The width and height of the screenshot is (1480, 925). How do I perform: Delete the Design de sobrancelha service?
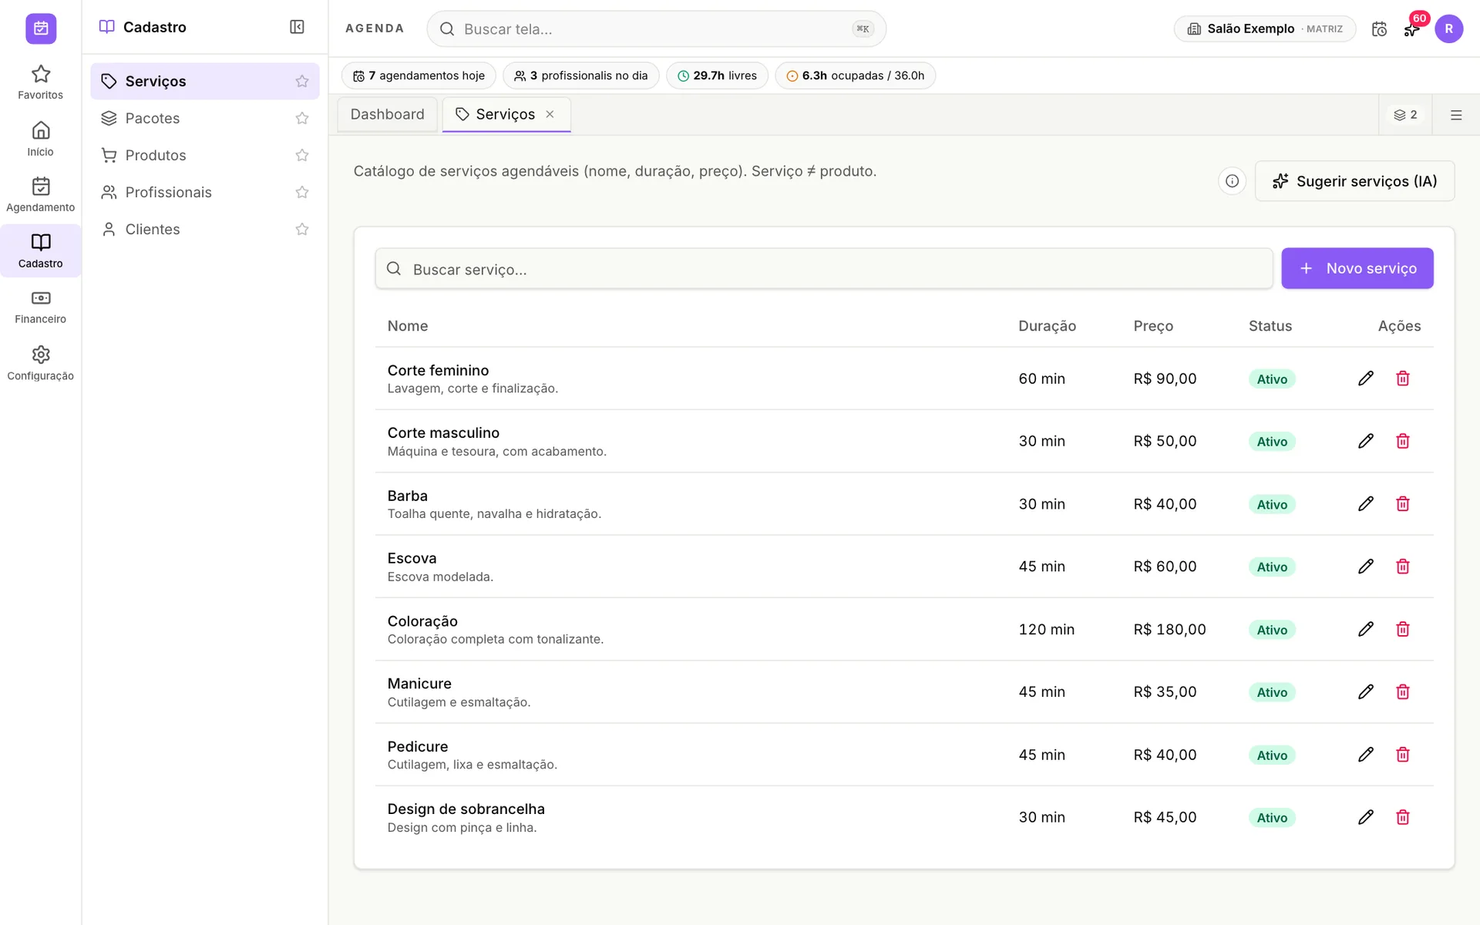[1402, 817]
